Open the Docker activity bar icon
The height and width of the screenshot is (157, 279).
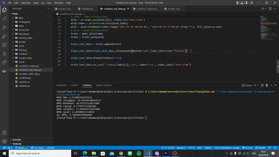click(4, 71)
